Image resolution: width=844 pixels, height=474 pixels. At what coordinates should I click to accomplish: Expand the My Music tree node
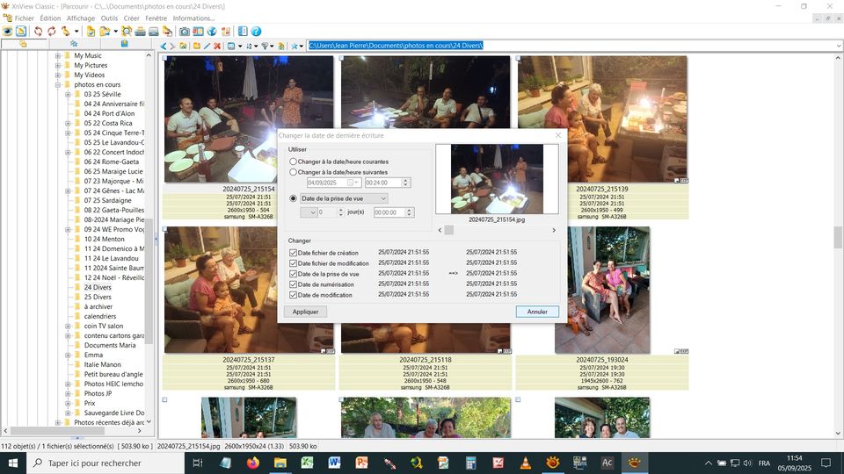pyautogui.click(x=58, y=55)
